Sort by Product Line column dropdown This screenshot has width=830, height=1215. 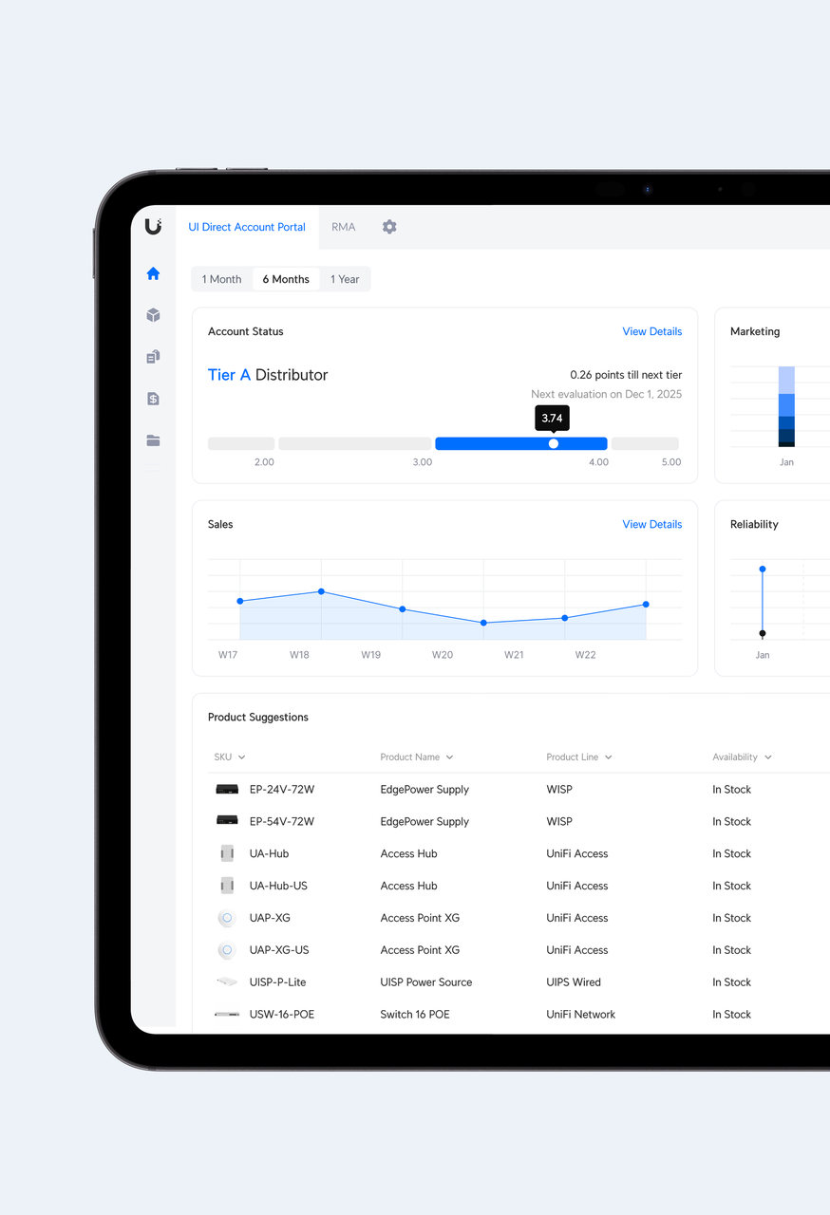(579, 757)
